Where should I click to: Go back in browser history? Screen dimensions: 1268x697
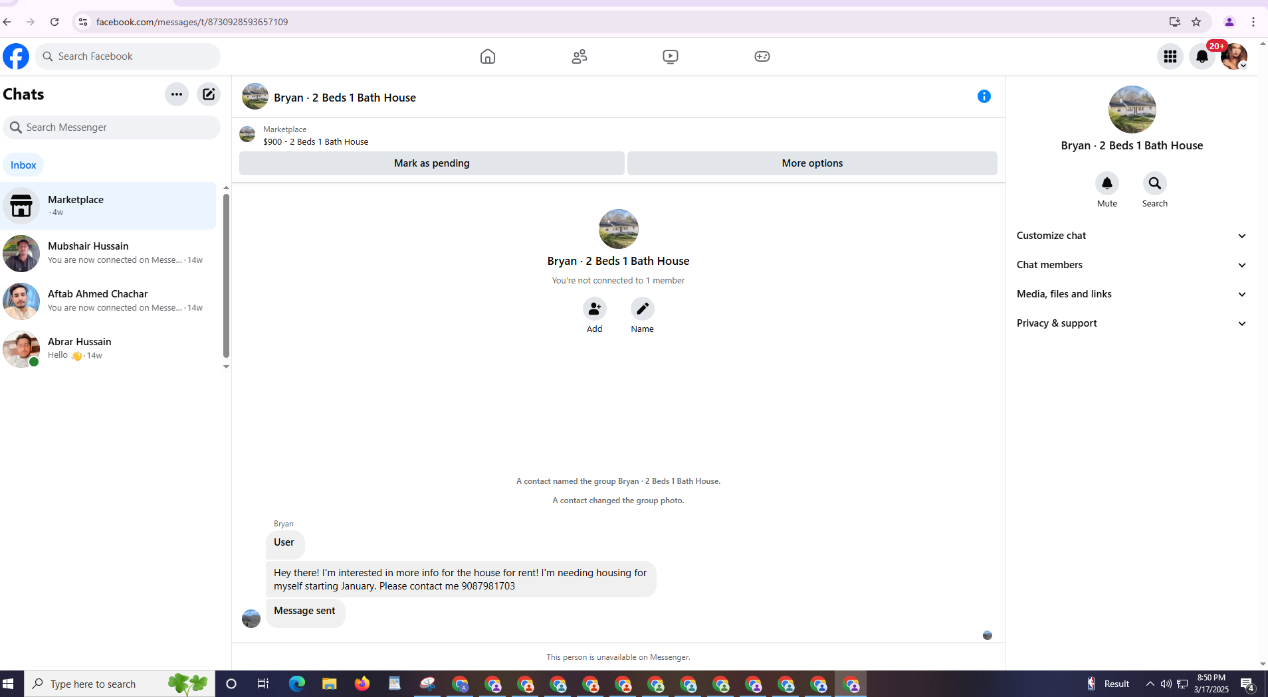tap(7, 22)
